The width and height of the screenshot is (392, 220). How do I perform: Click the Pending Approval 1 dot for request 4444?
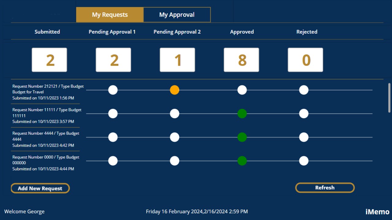pyautogui.click(x=113, y=137)
